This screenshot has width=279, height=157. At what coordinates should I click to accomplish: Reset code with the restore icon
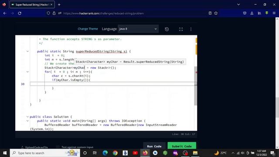click(167, 29)
